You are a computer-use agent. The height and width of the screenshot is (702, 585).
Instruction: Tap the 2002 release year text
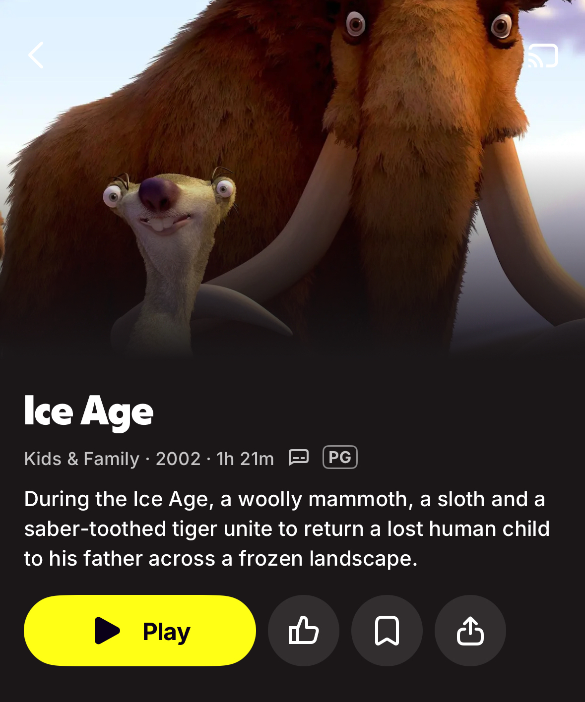[178, 459]
